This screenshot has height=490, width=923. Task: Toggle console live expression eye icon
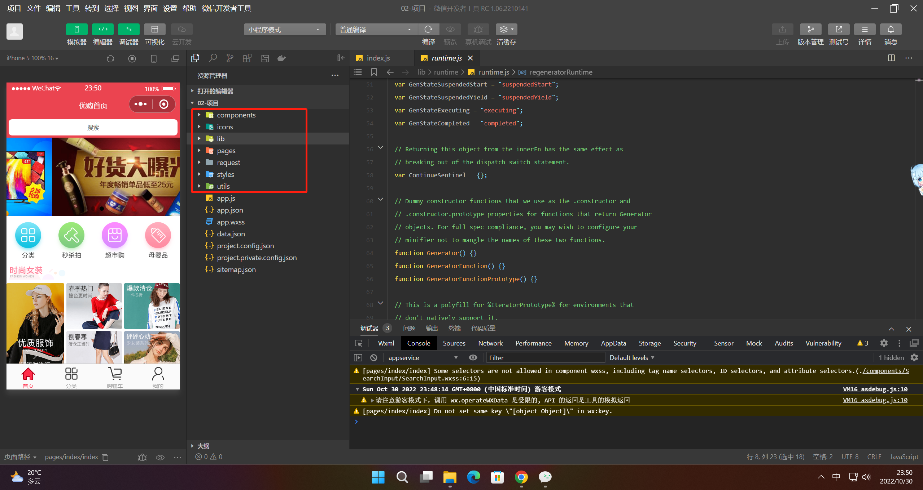(473, 357)
